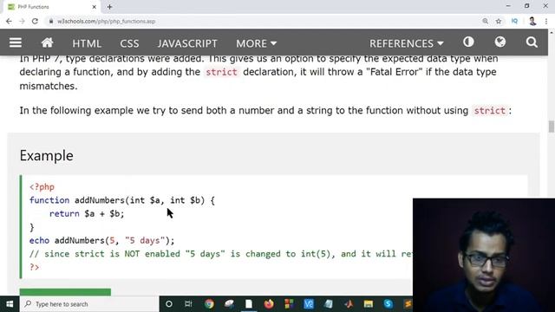Image resolution: width=555 pixels, height=312 pixels.
Task: Click the 'strict' code word before the colon
Action: coord(489,111)
